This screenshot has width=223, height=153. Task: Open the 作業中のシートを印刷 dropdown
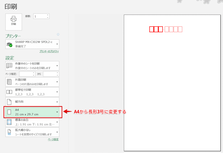(x=32, y=66)
